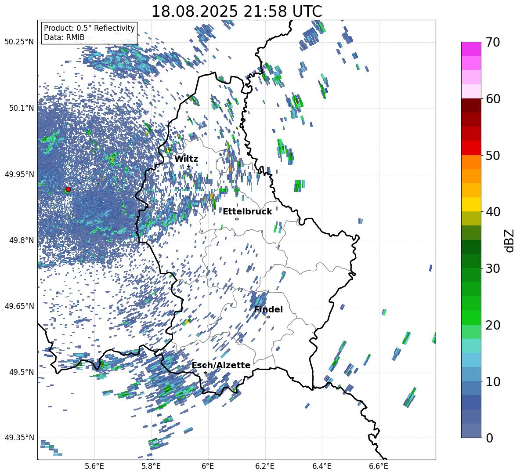The height and width of the screenshot is (475, 520).
Task: Click the Wiltz city label
Action: [186, 159]
